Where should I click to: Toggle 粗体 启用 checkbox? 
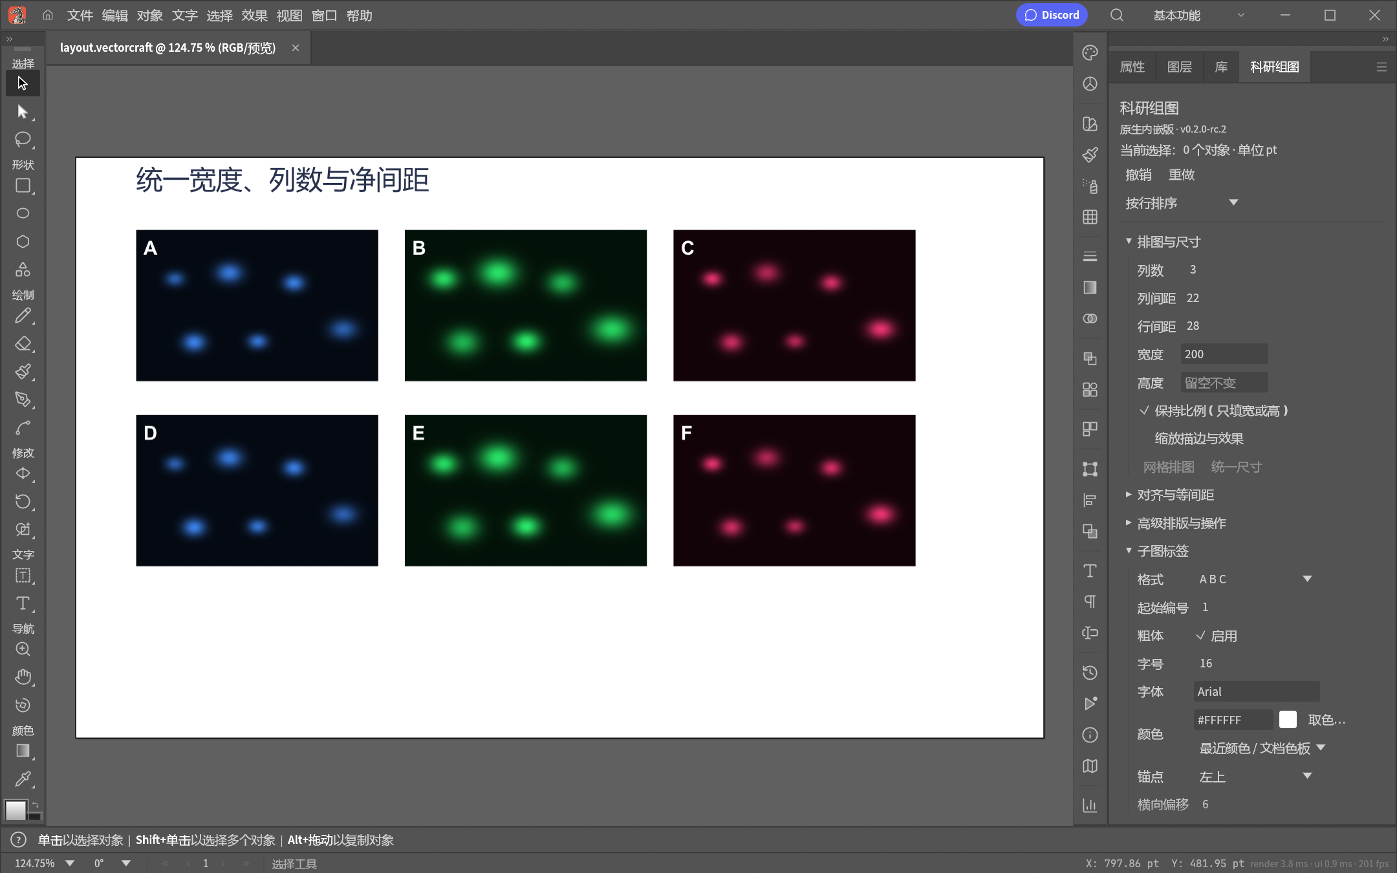(1217, 636)
